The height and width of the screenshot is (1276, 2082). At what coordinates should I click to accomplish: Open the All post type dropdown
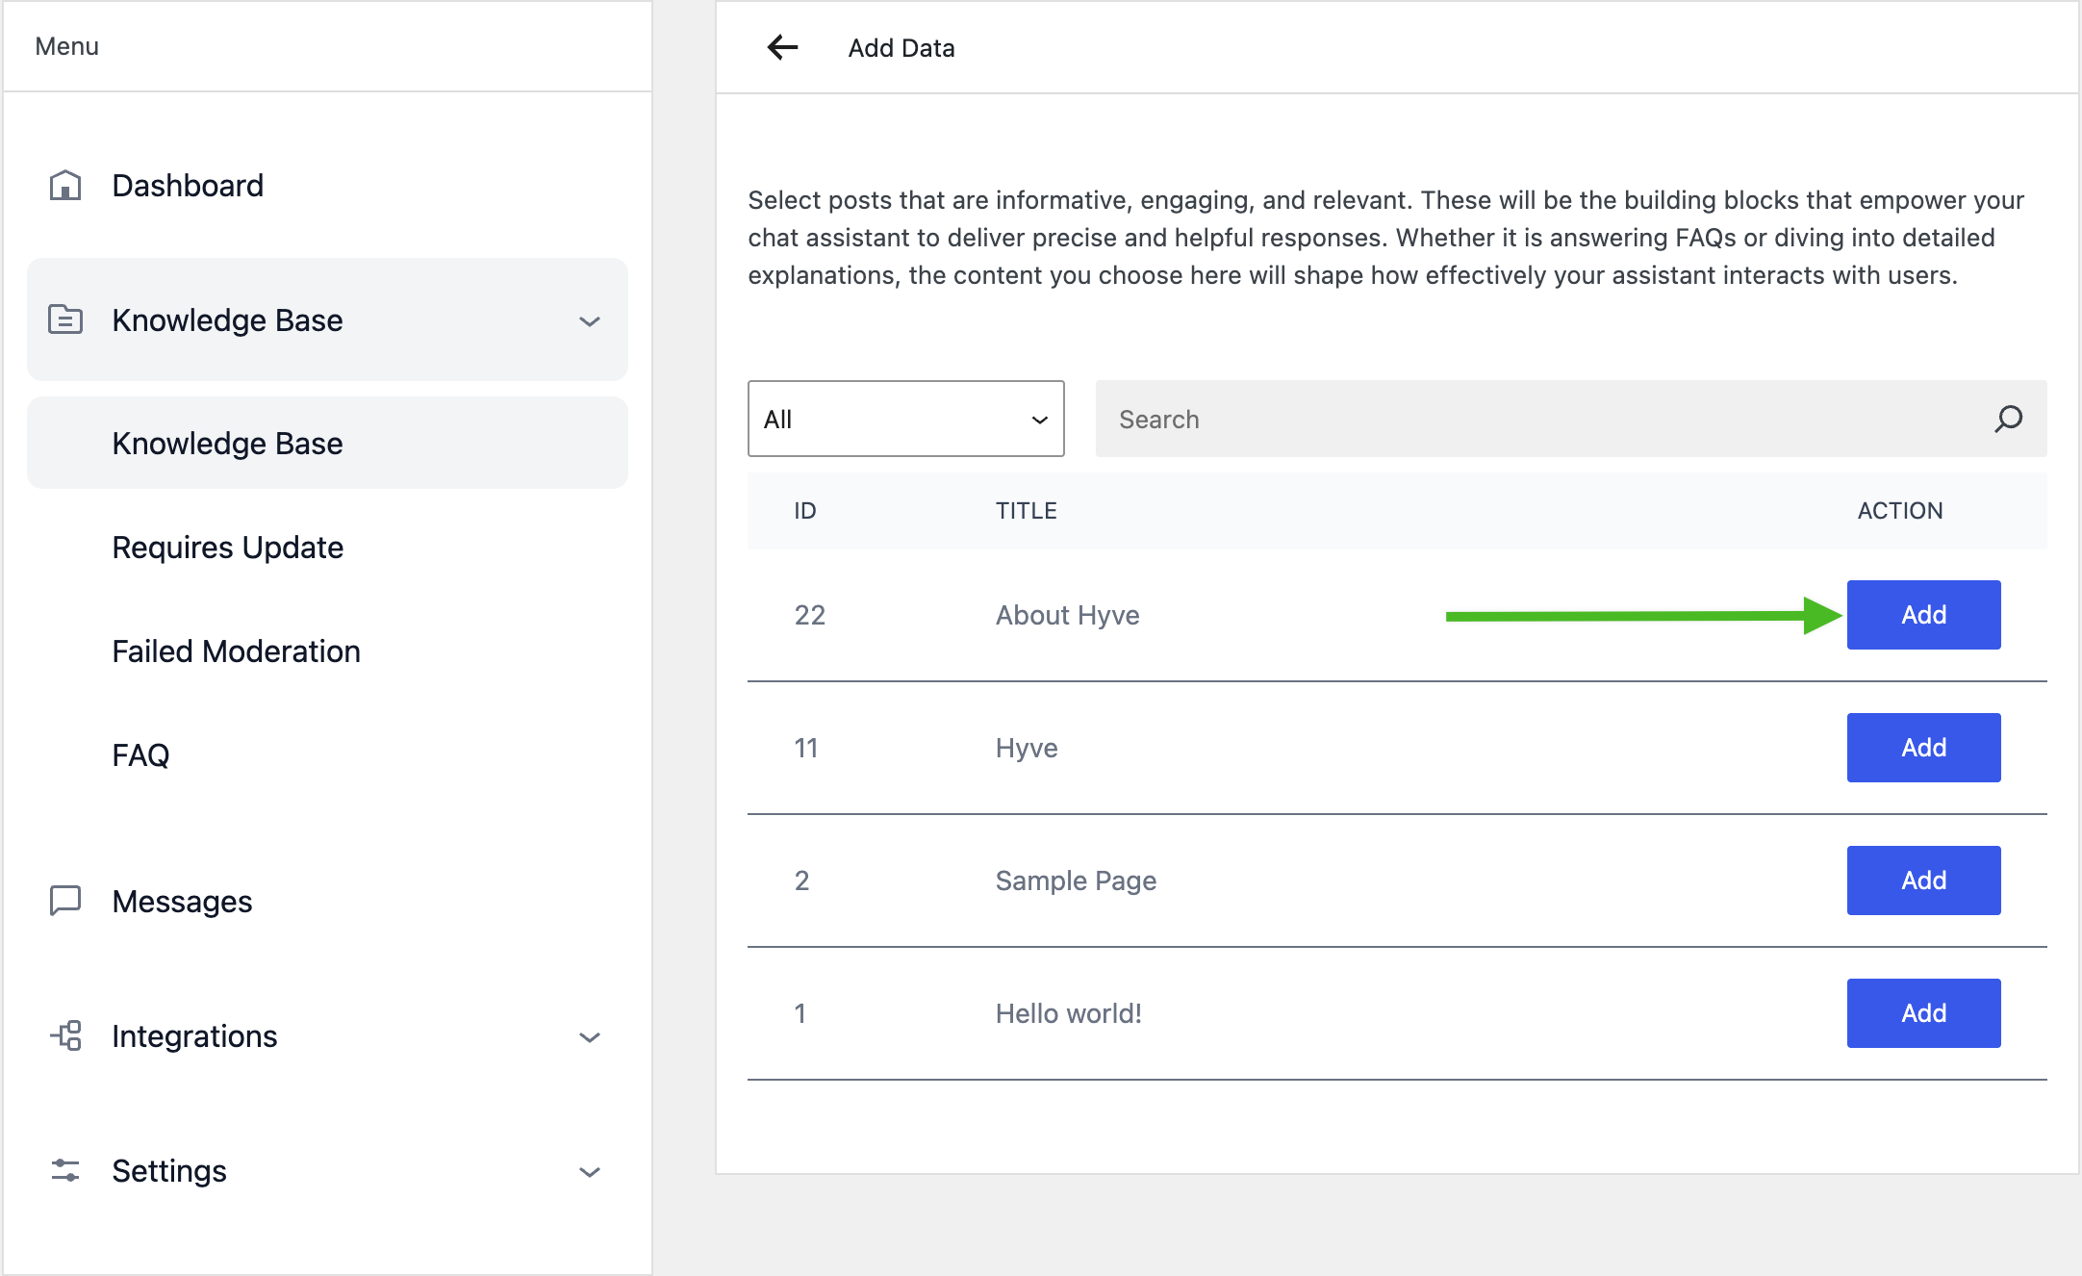pyautogui.click(x=905, y=419)
